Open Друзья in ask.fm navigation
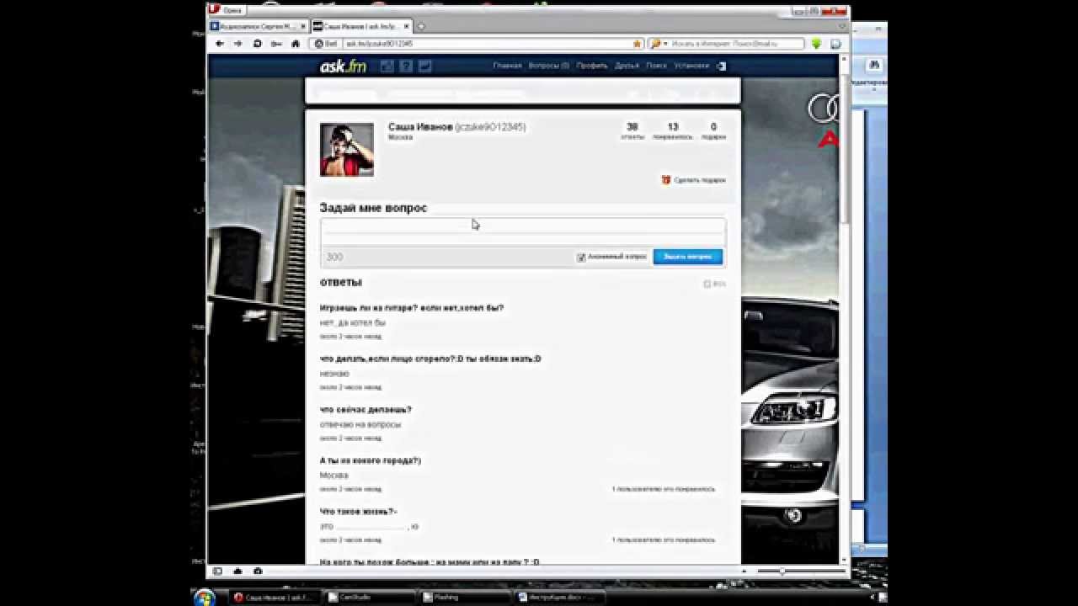Viewport: 1078px width, 606px height. point(627,66)
